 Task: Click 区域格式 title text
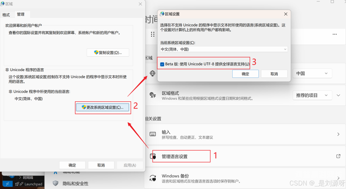coord(171,93)
